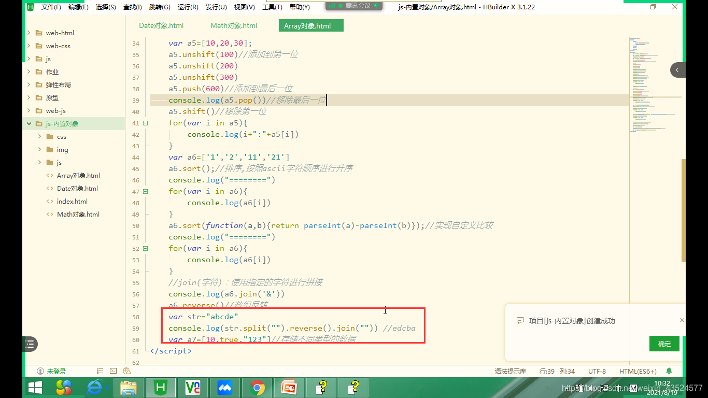Open the notification bell icon
This screenshot has width=708, height=398.
pos(669,371)
